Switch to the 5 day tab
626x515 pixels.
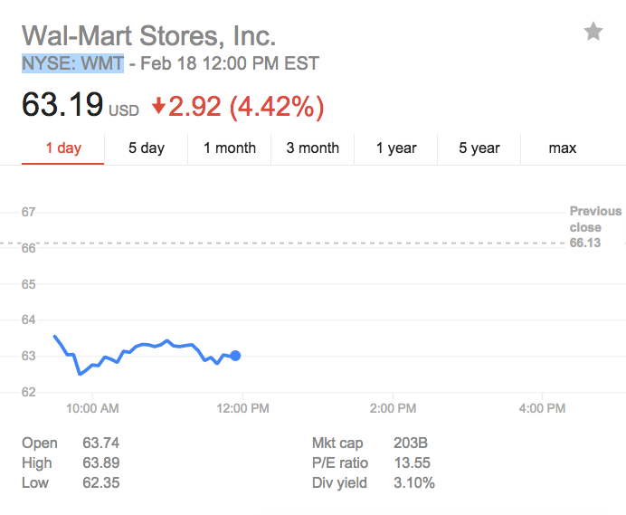click(x=146, y=148)
